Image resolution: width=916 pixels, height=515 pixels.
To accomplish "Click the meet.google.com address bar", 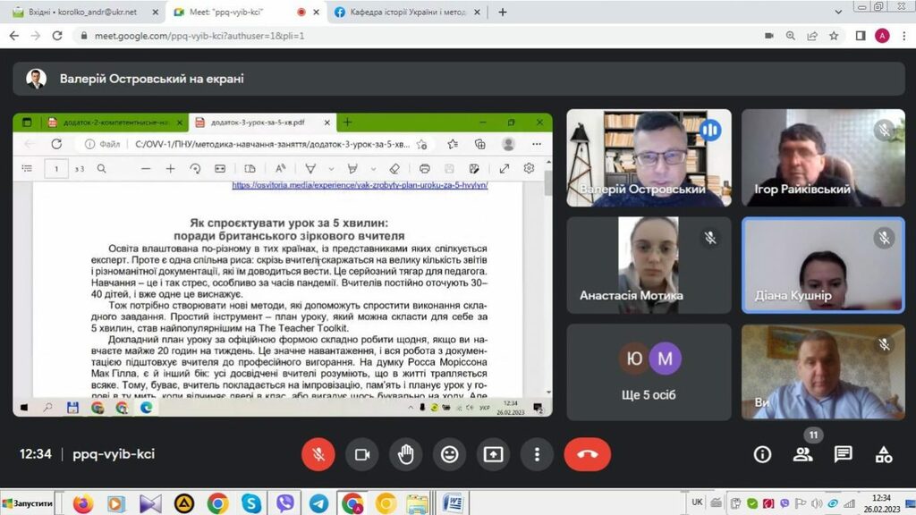I will click(x=358, y=36).
